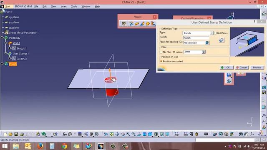
Task: Click the isometric view cube icon
Action: click(150, 134)
